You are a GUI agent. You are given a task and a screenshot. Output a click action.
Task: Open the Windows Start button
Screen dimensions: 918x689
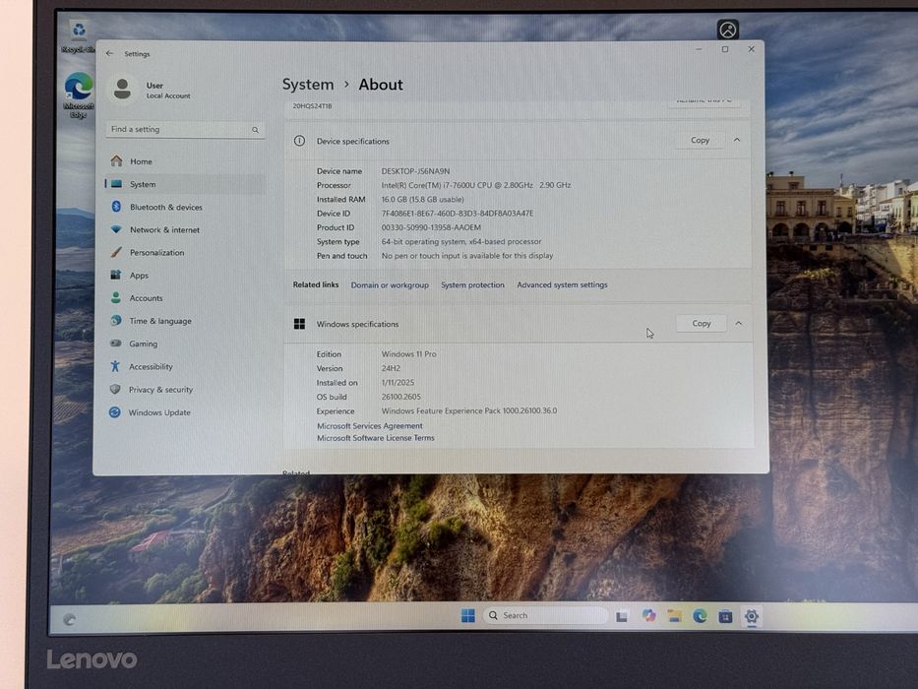[x=467, y=615]
